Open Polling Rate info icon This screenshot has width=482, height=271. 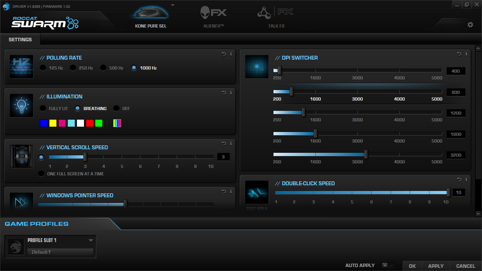click(x=231, y=54)
